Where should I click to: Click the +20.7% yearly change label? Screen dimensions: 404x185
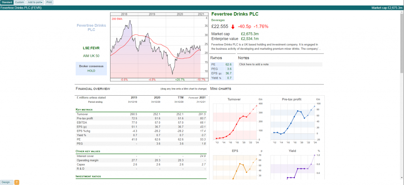tap(180, 80)
